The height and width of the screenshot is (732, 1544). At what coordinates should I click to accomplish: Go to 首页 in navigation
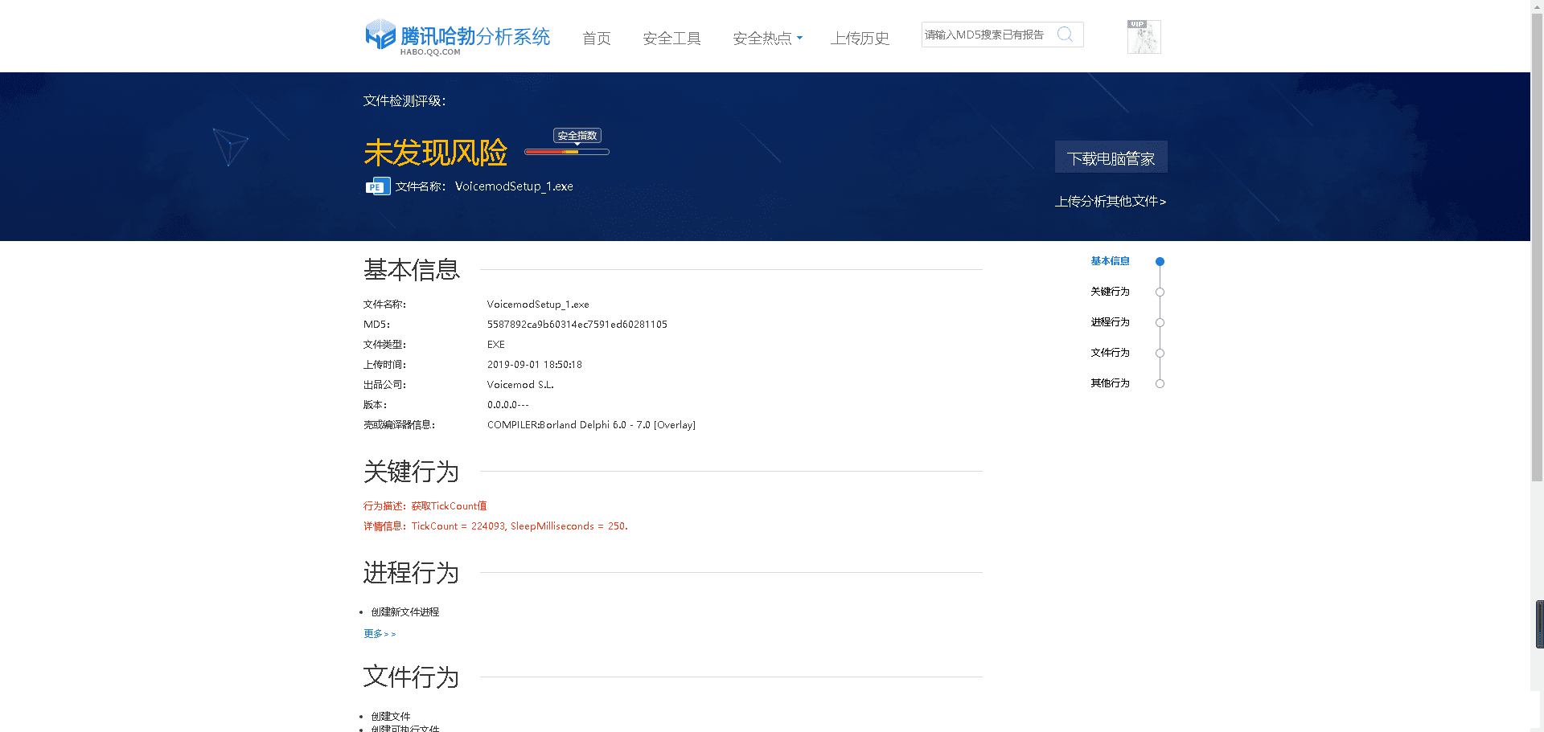597,38
